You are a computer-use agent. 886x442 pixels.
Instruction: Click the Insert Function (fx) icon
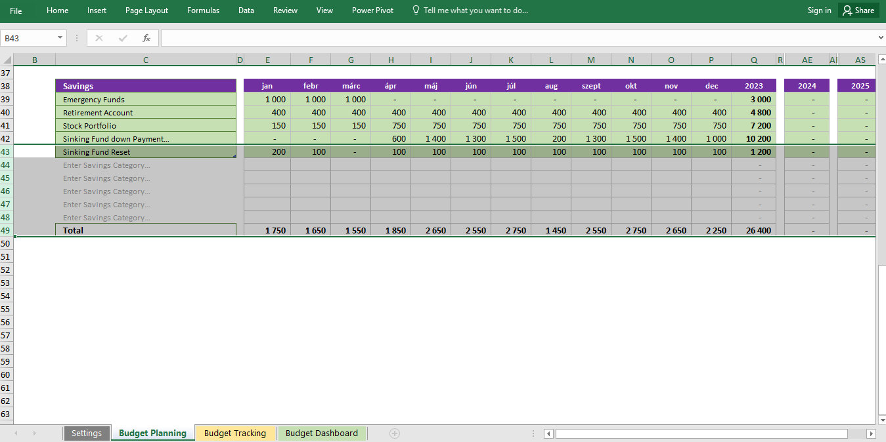pyautogui.click(x=146, y=37)
